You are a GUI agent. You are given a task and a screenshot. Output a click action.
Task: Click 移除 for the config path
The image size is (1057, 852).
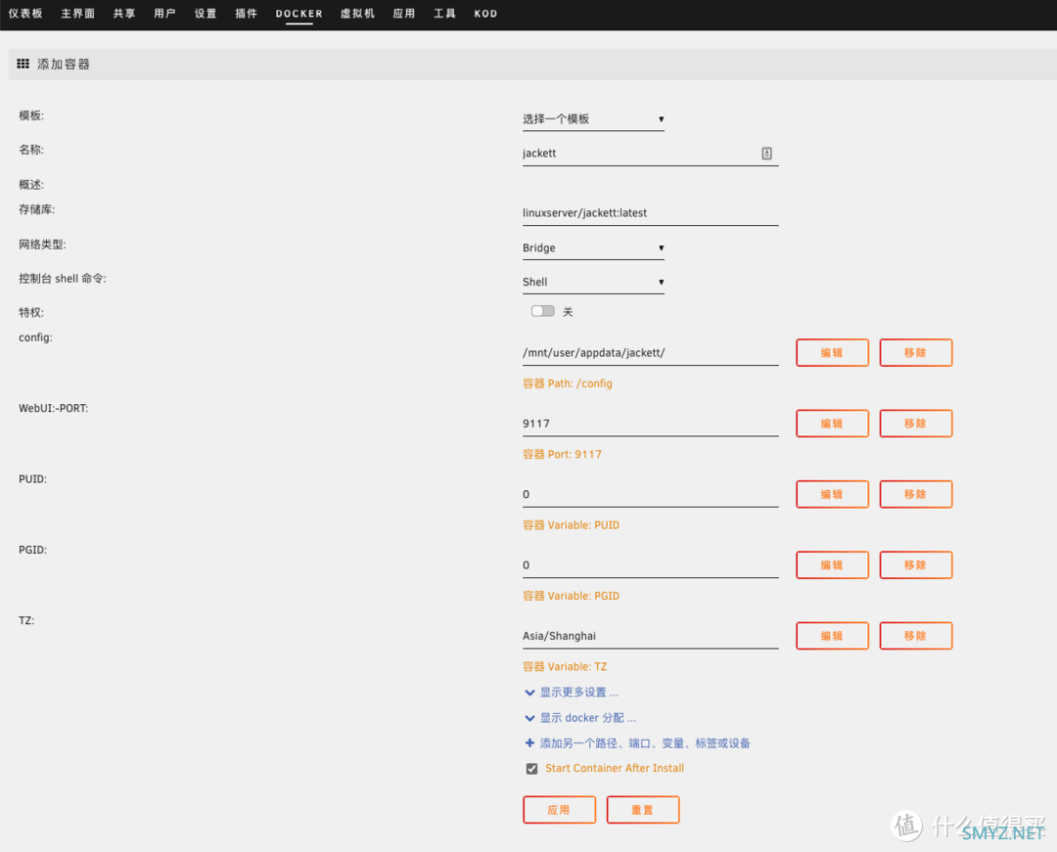pyautogui.click(x=915, y=353)
